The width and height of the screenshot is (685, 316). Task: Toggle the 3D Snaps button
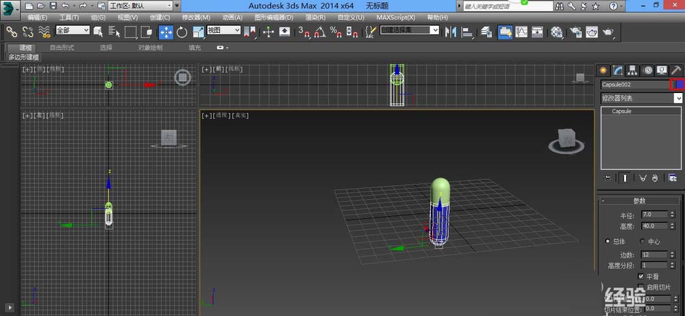(x=304, y=32)
